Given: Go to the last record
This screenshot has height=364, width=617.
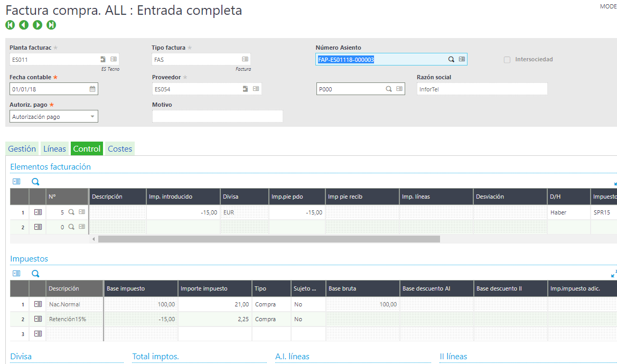Looking at the screenshot, I should point(51,25).
